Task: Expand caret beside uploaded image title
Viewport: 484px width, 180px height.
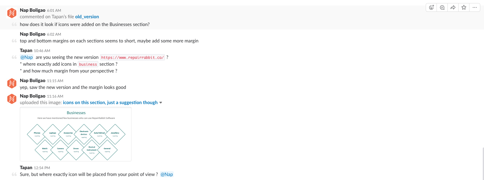Action: (x=161, y=103)
